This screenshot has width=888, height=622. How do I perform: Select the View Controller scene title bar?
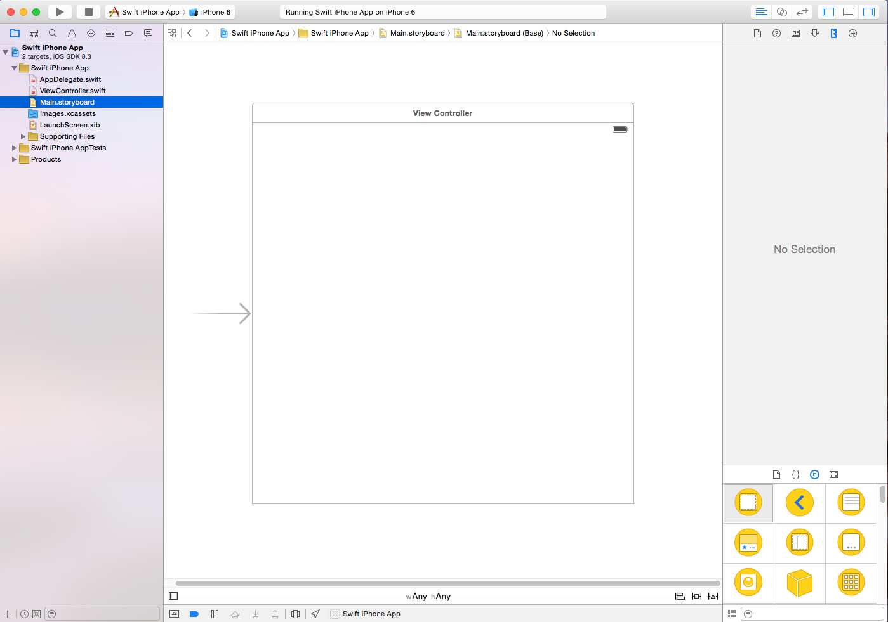pyautogui.click(x=443, y=113)
